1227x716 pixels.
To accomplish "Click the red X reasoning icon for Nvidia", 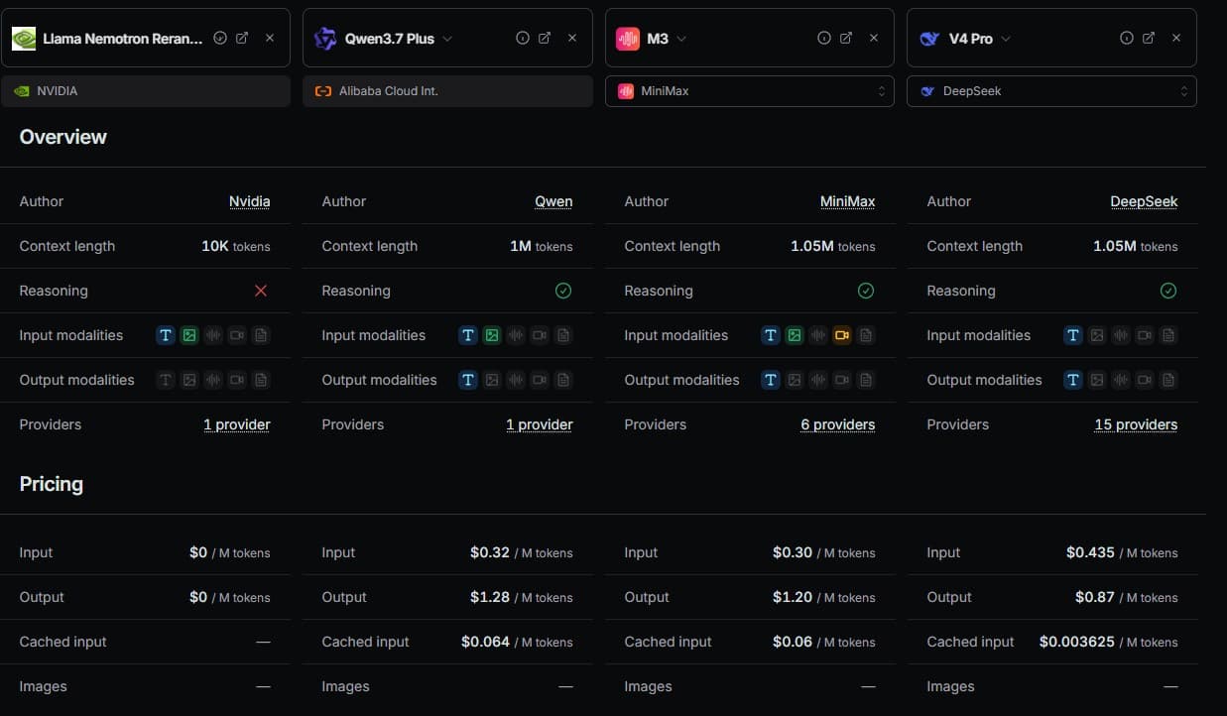I will [261, 291].
